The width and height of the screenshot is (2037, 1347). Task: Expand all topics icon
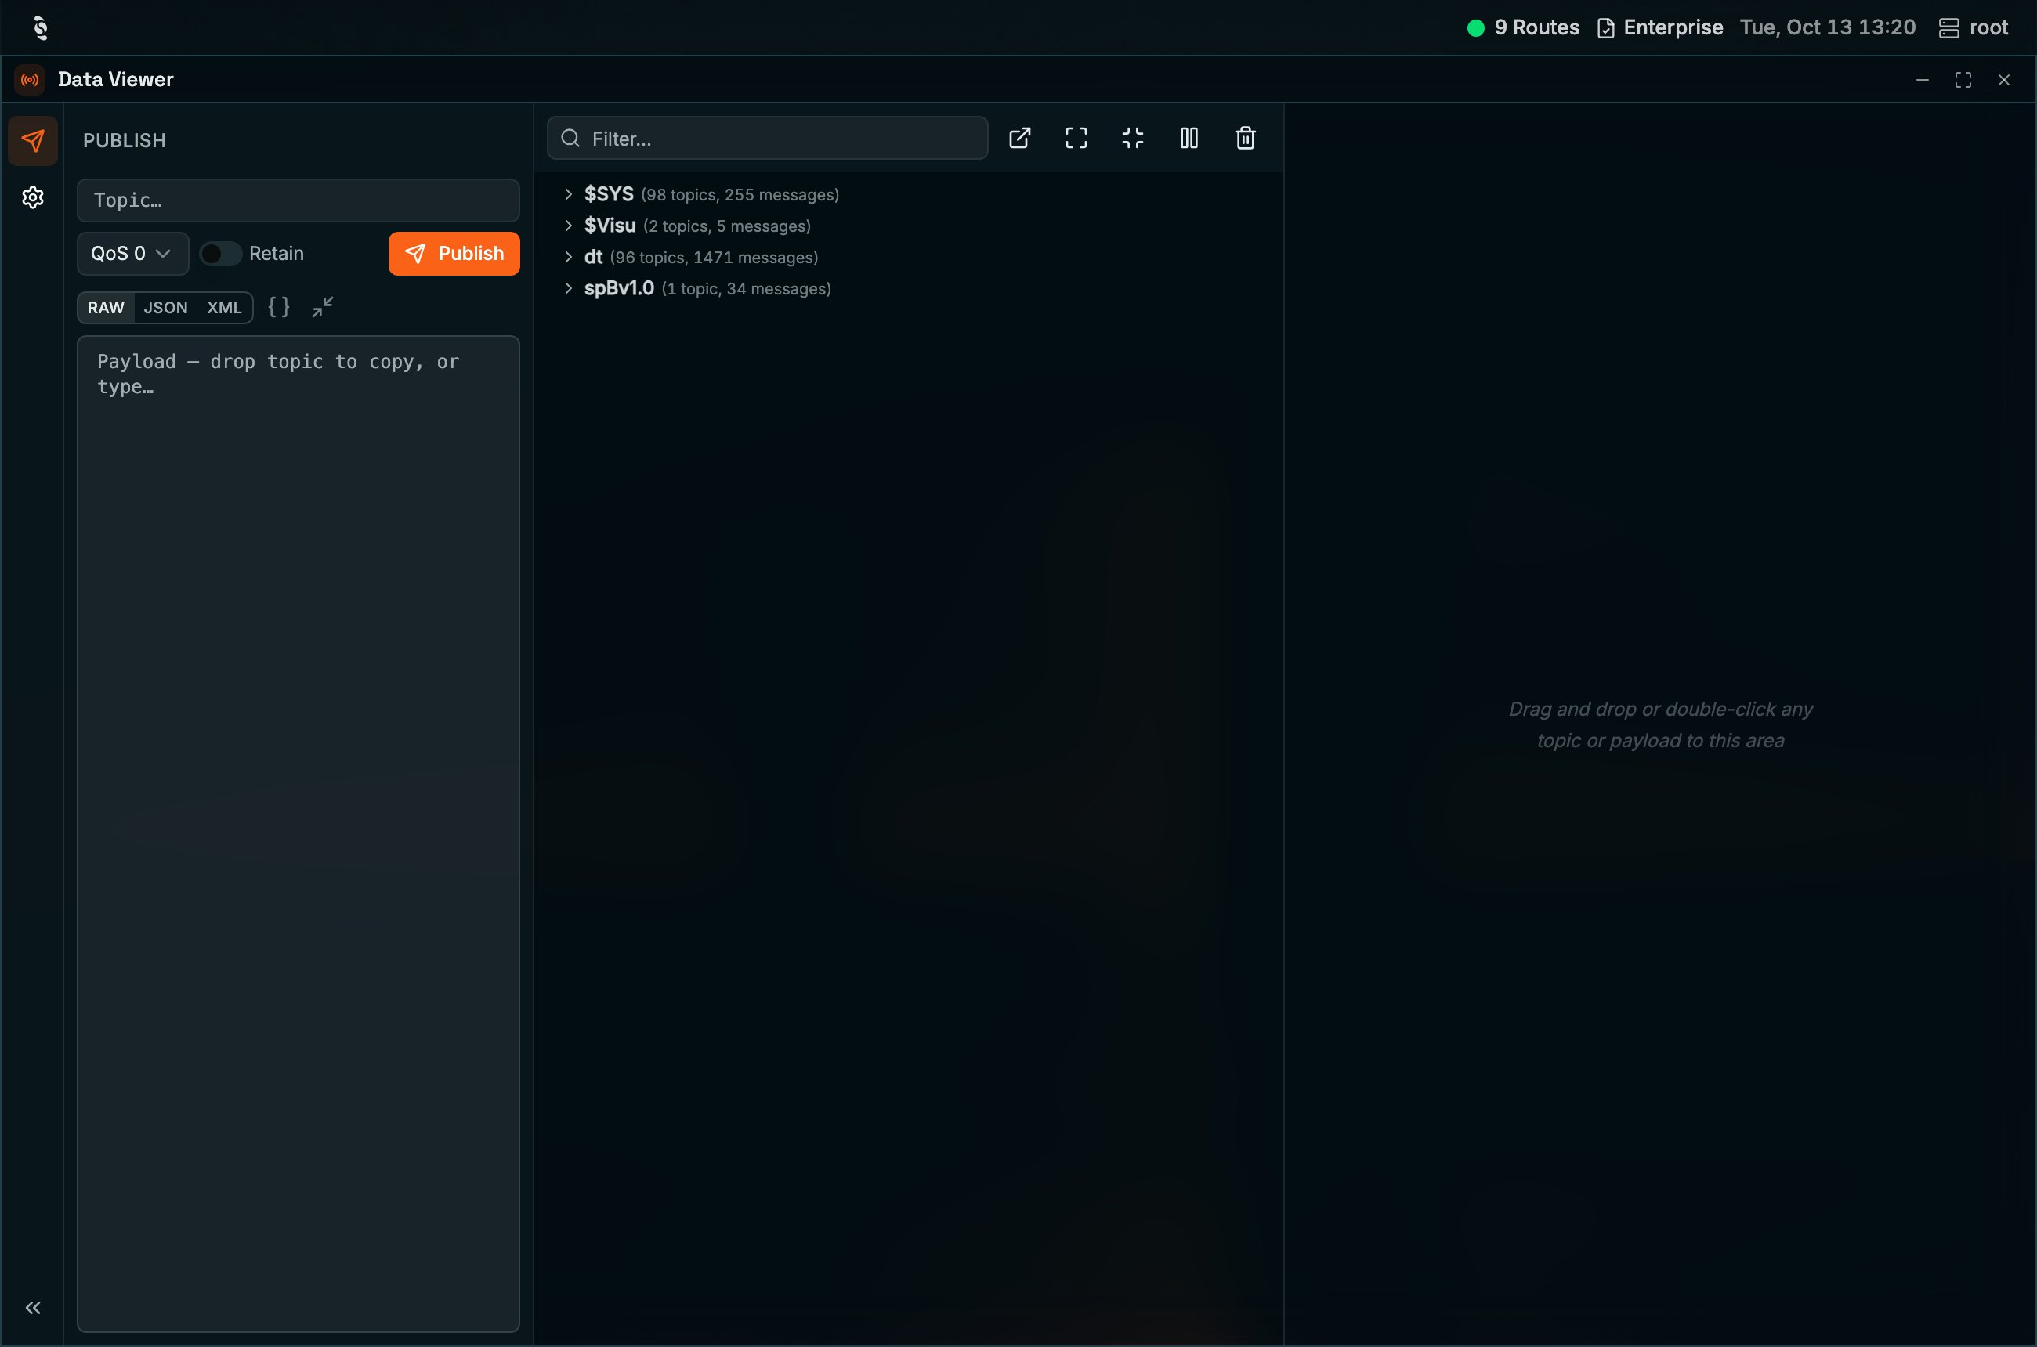pos(1076,139)
